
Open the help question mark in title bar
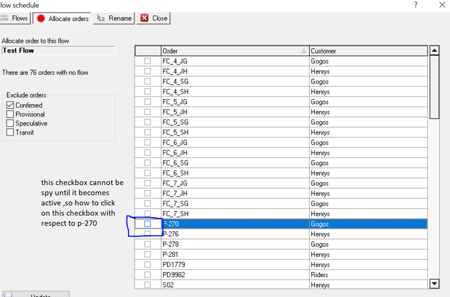415,5
